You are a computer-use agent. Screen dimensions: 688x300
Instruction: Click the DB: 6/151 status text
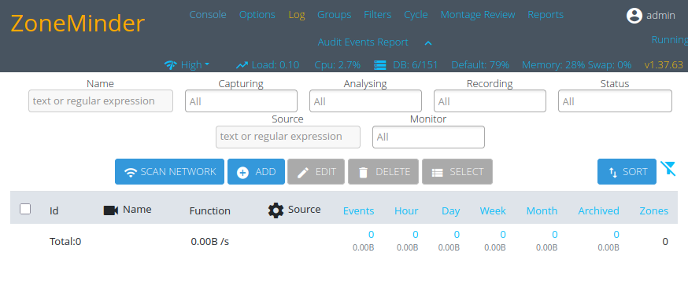(x=416, y=65)
